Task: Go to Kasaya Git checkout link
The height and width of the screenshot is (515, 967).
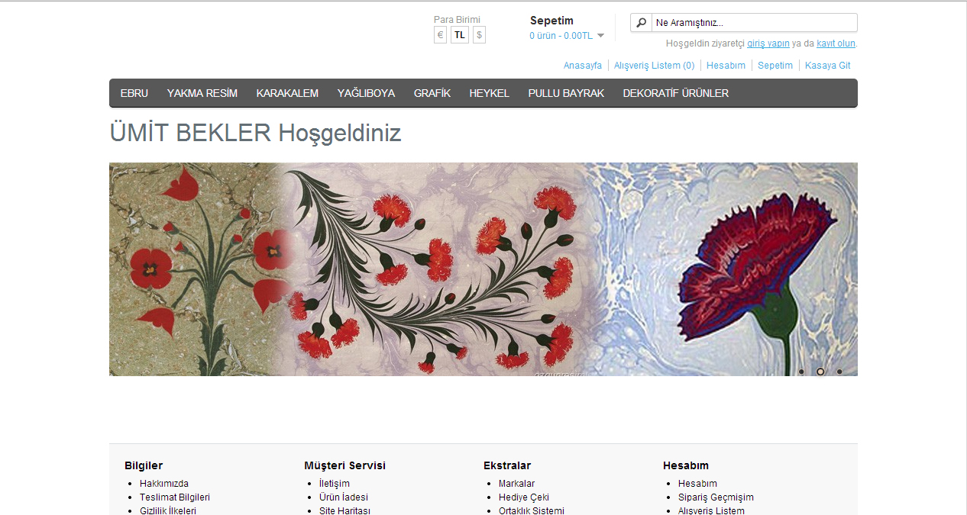Action: 828,66
